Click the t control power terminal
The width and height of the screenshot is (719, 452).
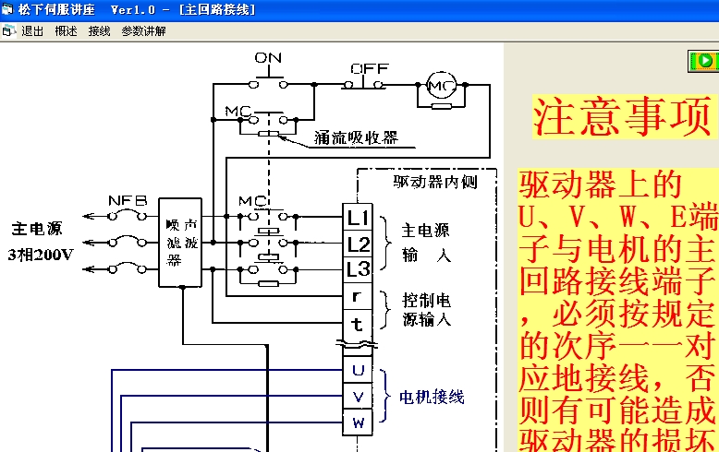pos(358,323)
